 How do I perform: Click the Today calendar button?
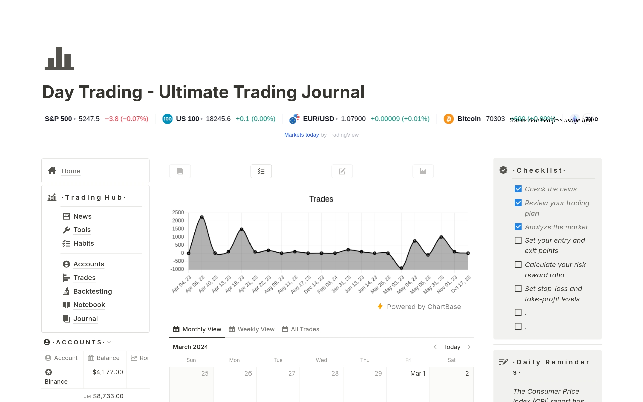pos(452,347)
